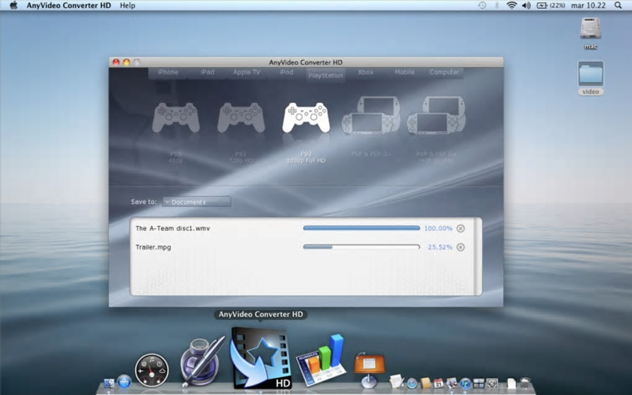
Task: Cancel The A-Team disc1.wmv conversion
Action: (x=461, y=228)
